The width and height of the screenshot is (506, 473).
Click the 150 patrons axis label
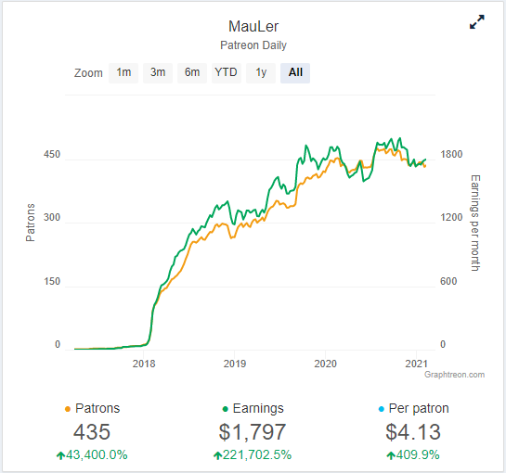point(52,281)
